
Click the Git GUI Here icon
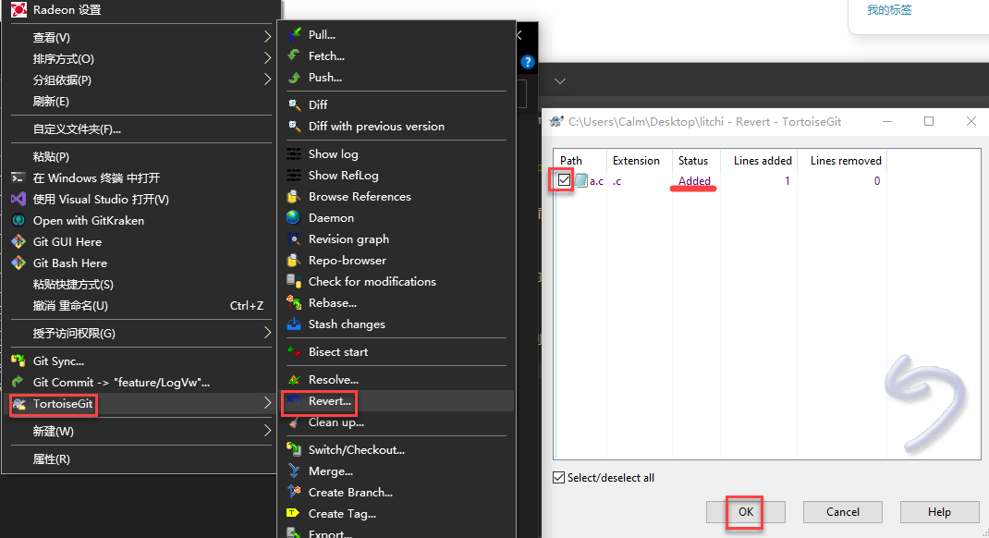(18, 241)
